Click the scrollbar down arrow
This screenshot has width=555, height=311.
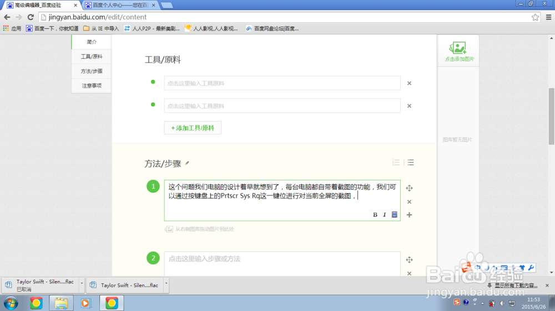click(x=552, y=272)
